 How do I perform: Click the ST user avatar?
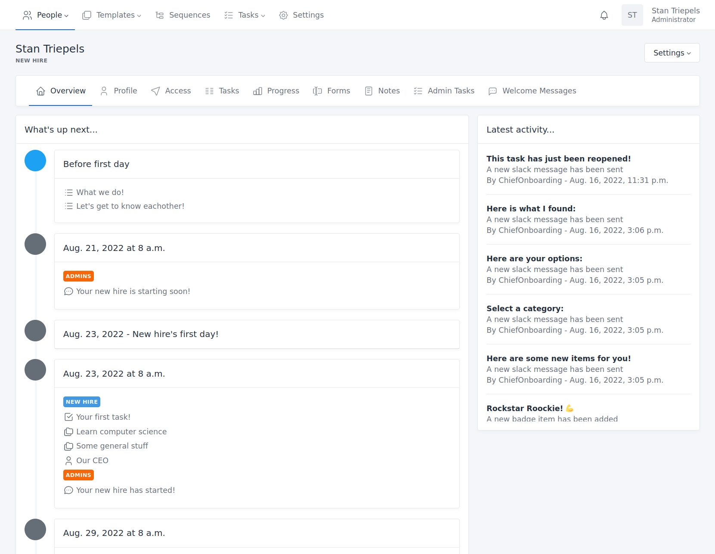click(632, 15)
